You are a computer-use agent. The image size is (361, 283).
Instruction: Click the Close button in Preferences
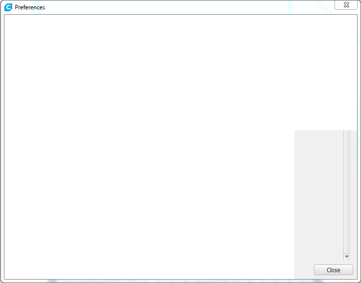(334, 270)
